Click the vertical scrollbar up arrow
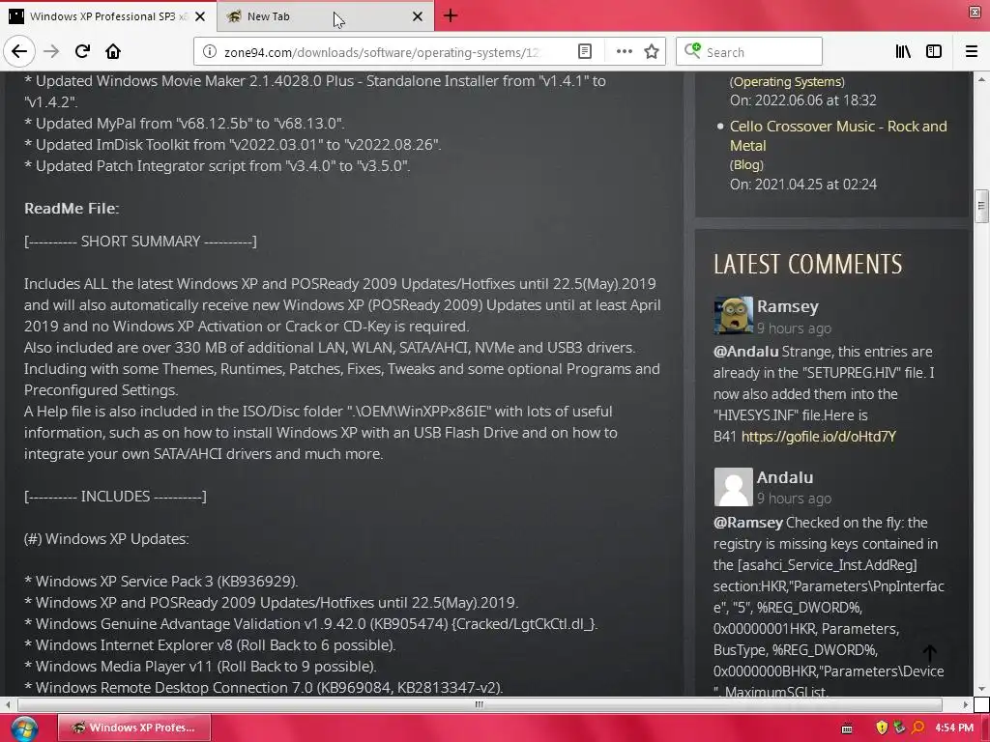The width and height of the screenshot is (990, 742). (x=980, y=79)
